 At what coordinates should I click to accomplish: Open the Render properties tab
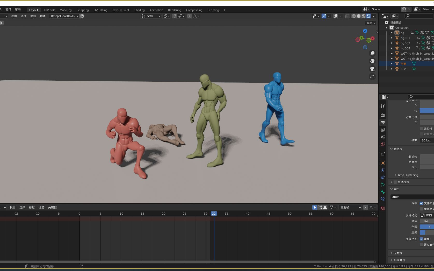[x=383, y=115]
